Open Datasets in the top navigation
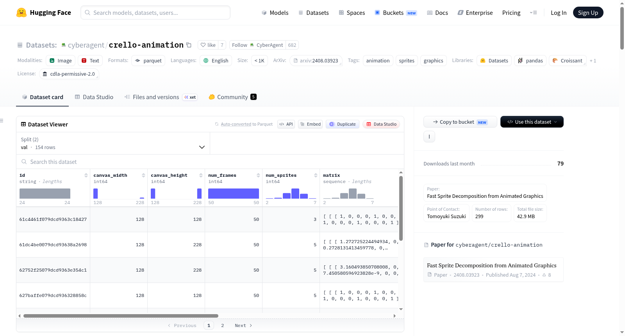Viewport: 625px width, 336px height. click(314, 12)
